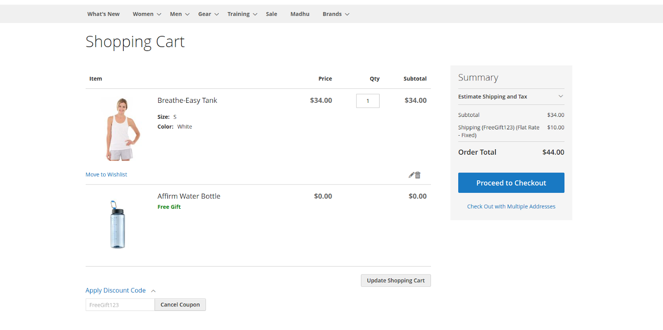
Task: Remove Breathe-Easy Tank using the trash icon
Action: [x=418, y=175]
